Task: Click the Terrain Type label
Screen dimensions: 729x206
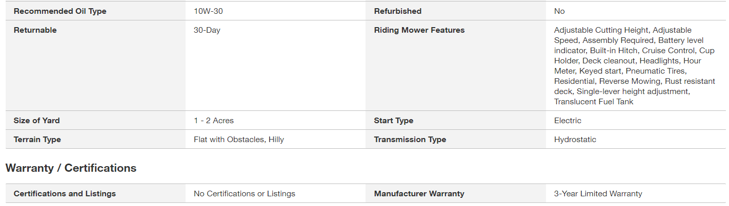Action: (x=37, y=140)
